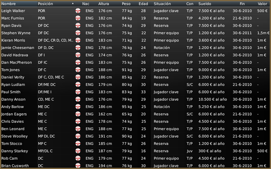Click England flag icon in Andy Barlow row
Image resolution: width=271 pixels, height=169 pixels.
coord(78,107)
